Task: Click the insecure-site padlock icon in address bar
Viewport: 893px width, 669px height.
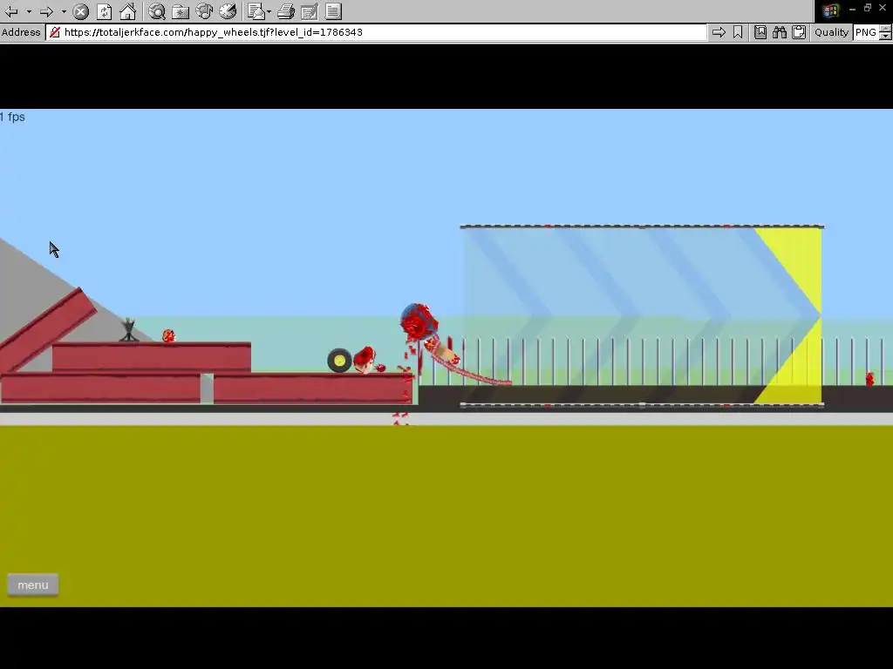Action: pos(55,32)
